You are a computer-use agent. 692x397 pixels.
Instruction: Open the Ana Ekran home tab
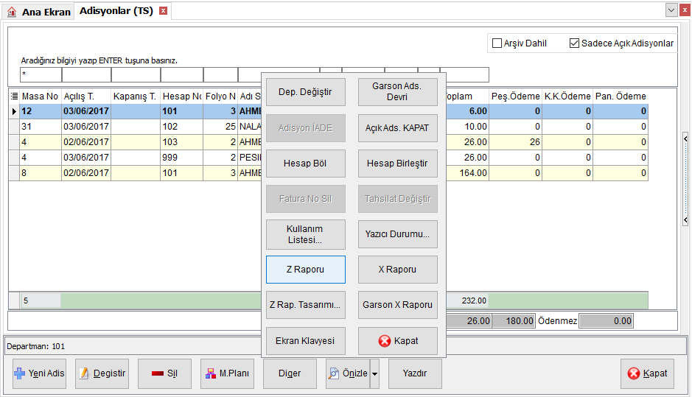tap(39, 12)
